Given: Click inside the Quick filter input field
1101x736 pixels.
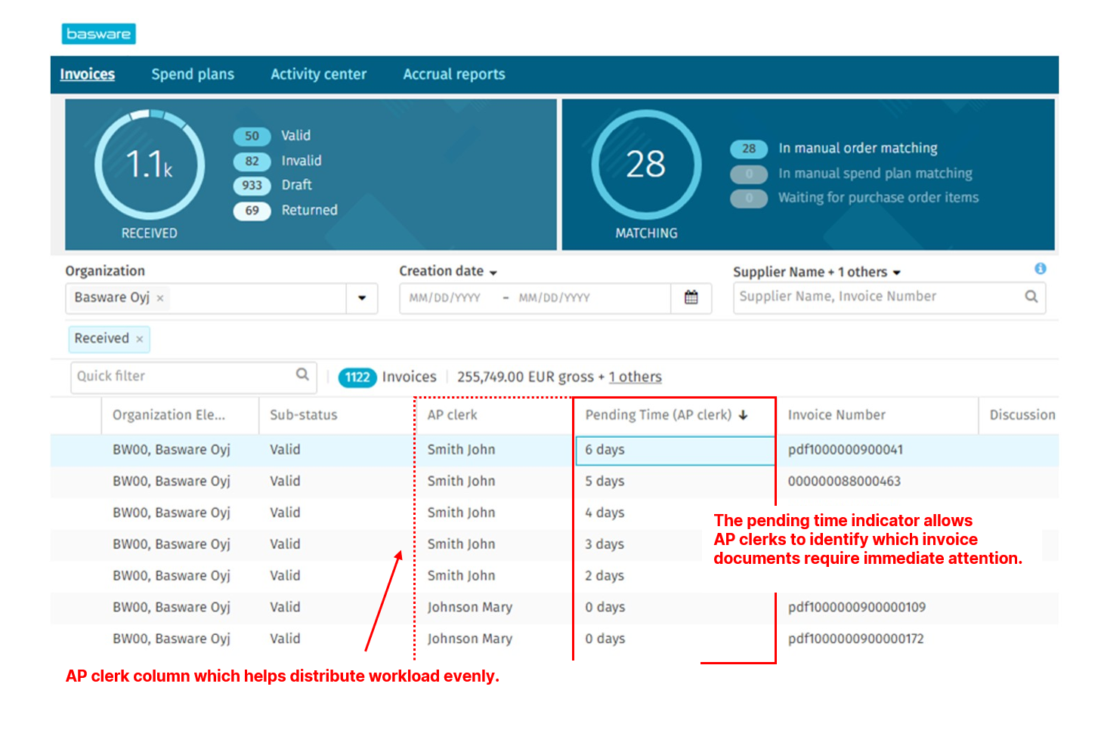Looking at the screenshot, I should [174, 375].
